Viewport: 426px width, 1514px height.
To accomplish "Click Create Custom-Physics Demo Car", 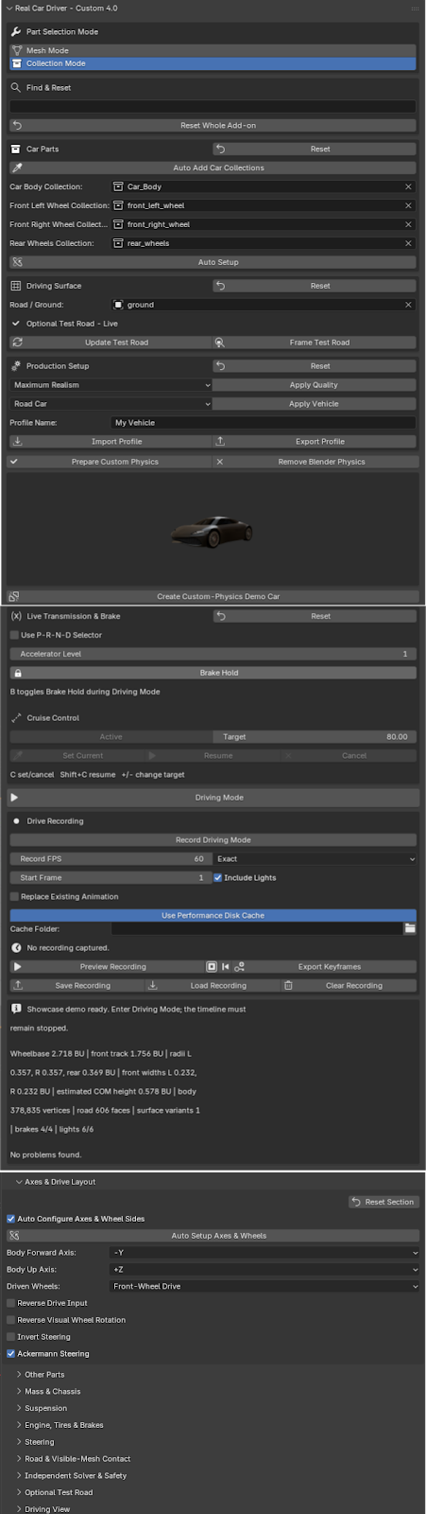I will (x=213, y=597).
